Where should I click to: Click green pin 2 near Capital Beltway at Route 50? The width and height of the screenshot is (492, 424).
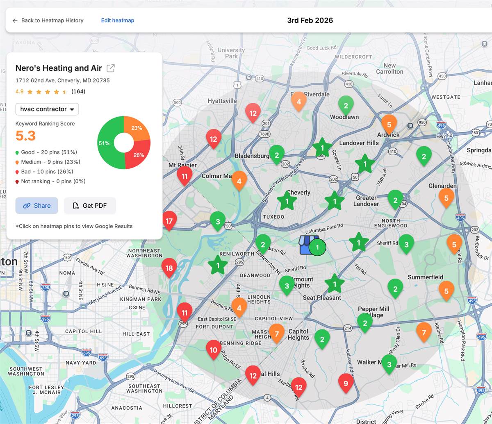(424, 156)
